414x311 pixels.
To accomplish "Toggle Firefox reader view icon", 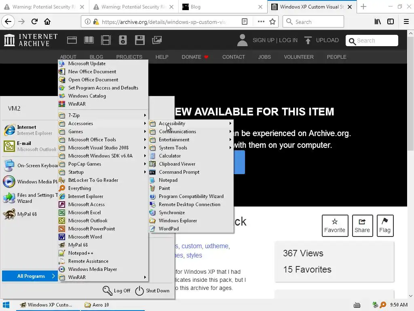I will tap(245, 22).
